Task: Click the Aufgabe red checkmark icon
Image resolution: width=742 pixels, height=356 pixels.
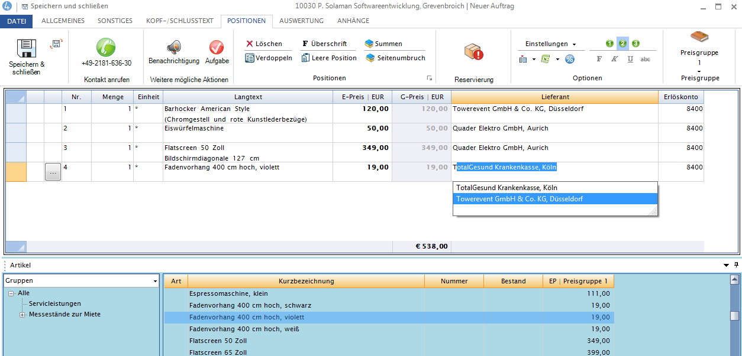Action: pyautogui.click(x=217, y=47)
